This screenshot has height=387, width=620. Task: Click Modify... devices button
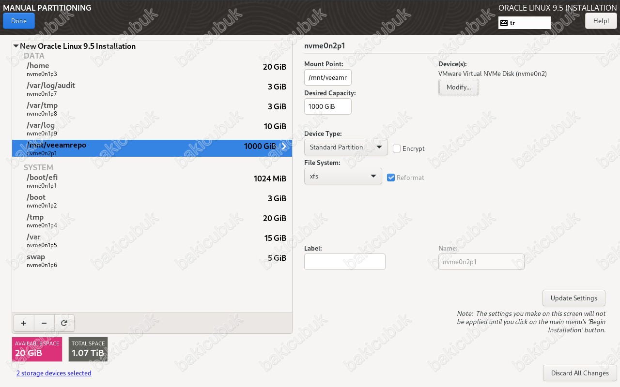click(x=459, y=87)
